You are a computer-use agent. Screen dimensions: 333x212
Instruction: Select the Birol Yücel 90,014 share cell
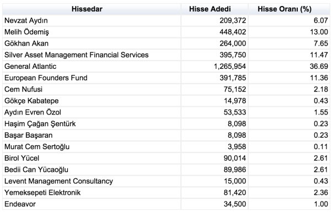(214, 158)
